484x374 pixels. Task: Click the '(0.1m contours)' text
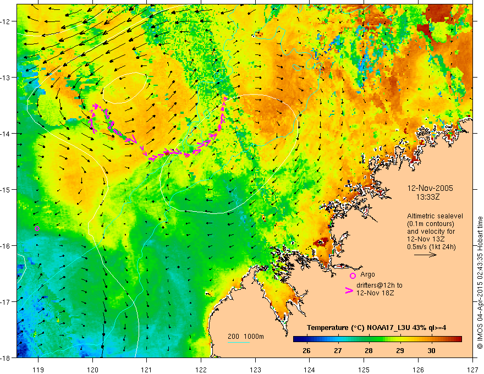tap(431, 224)
